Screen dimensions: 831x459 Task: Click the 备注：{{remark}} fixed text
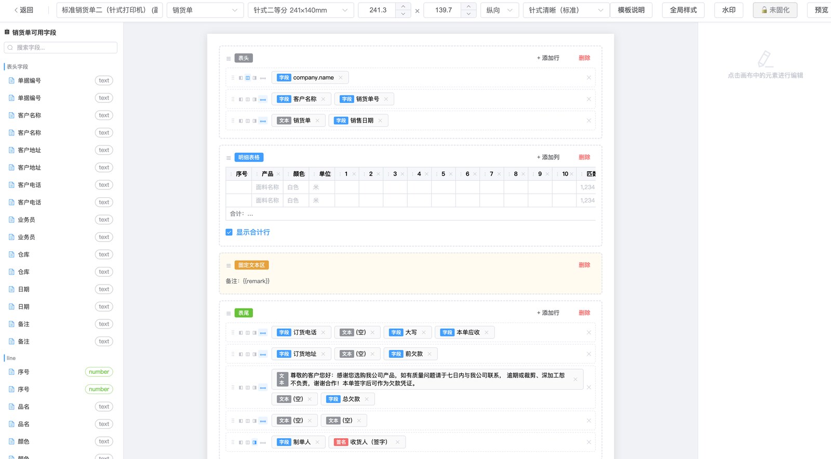click(248, 281)
